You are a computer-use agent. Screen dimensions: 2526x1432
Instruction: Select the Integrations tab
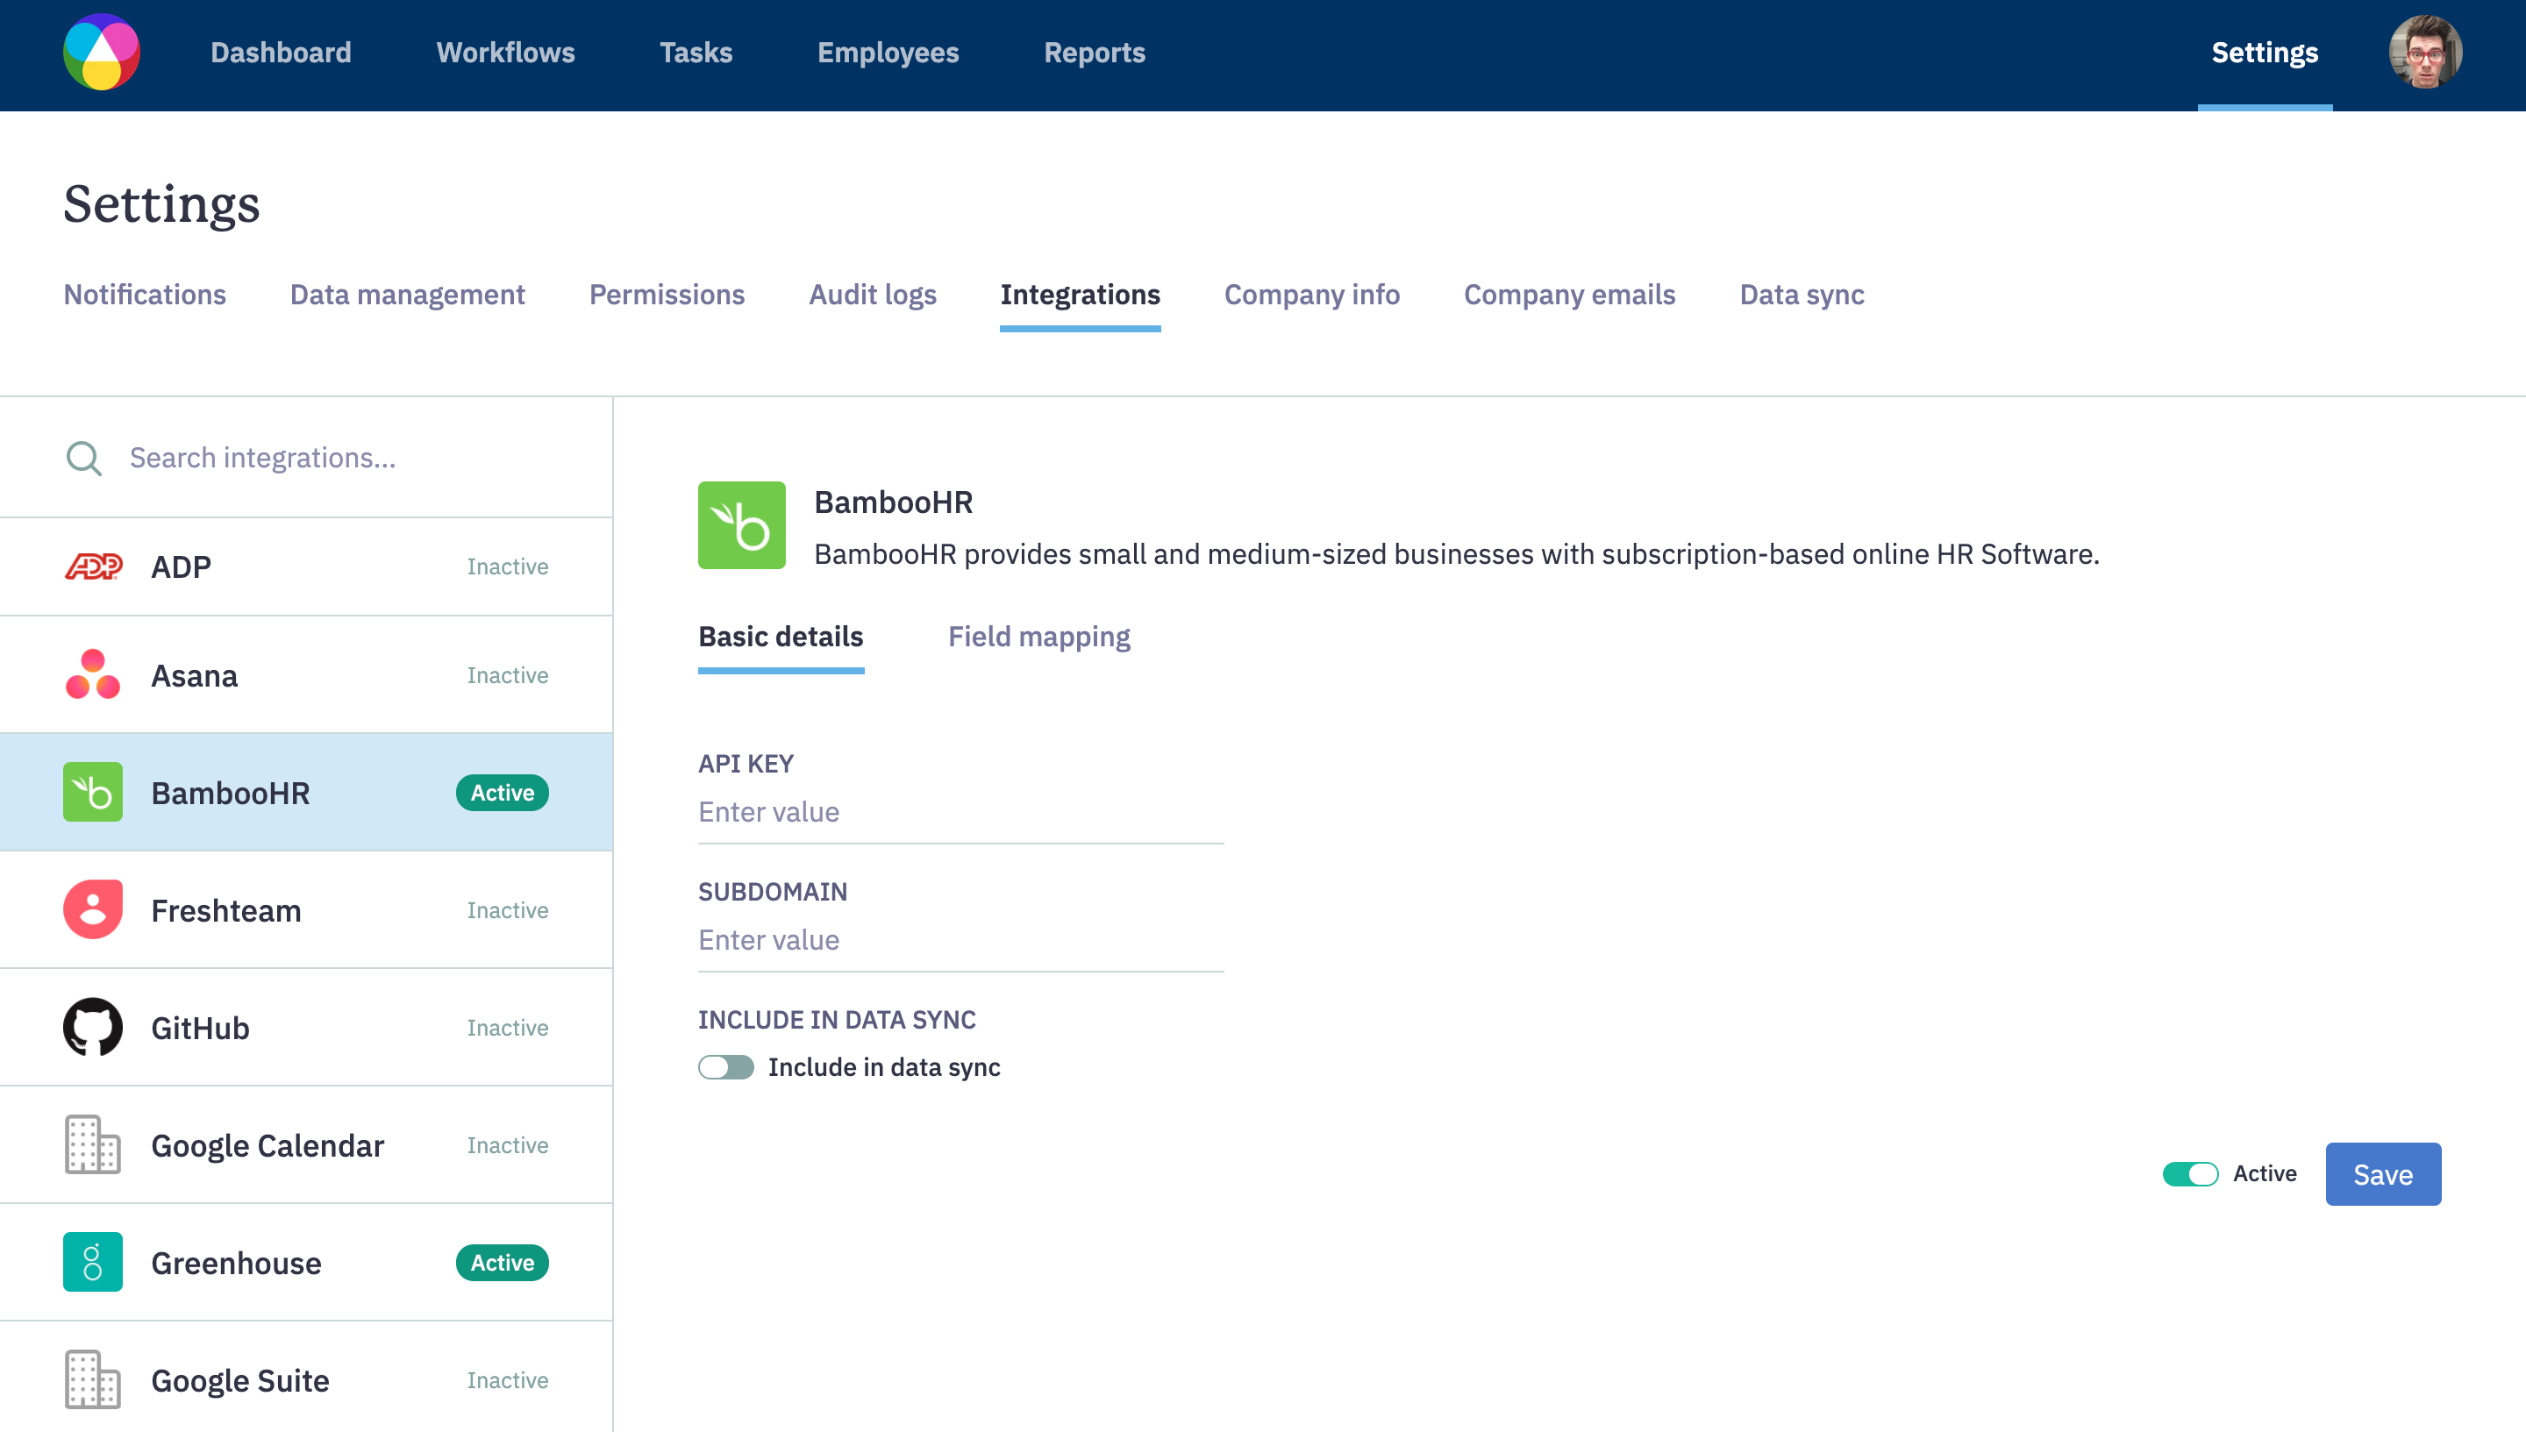(x=1080, y=294)
